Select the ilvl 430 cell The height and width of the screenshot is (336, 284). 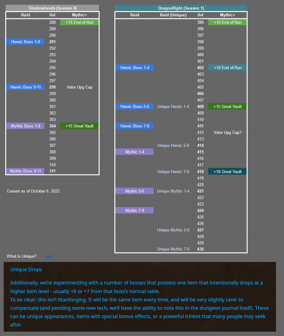[200, 249]
